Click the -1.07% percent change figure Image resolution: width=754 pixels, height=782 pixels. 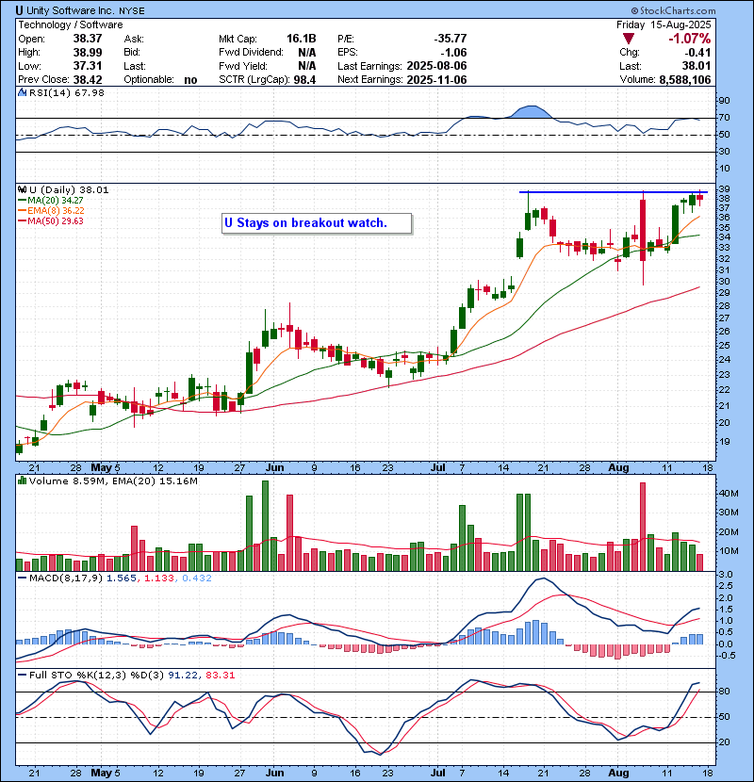tap(690, 39)
